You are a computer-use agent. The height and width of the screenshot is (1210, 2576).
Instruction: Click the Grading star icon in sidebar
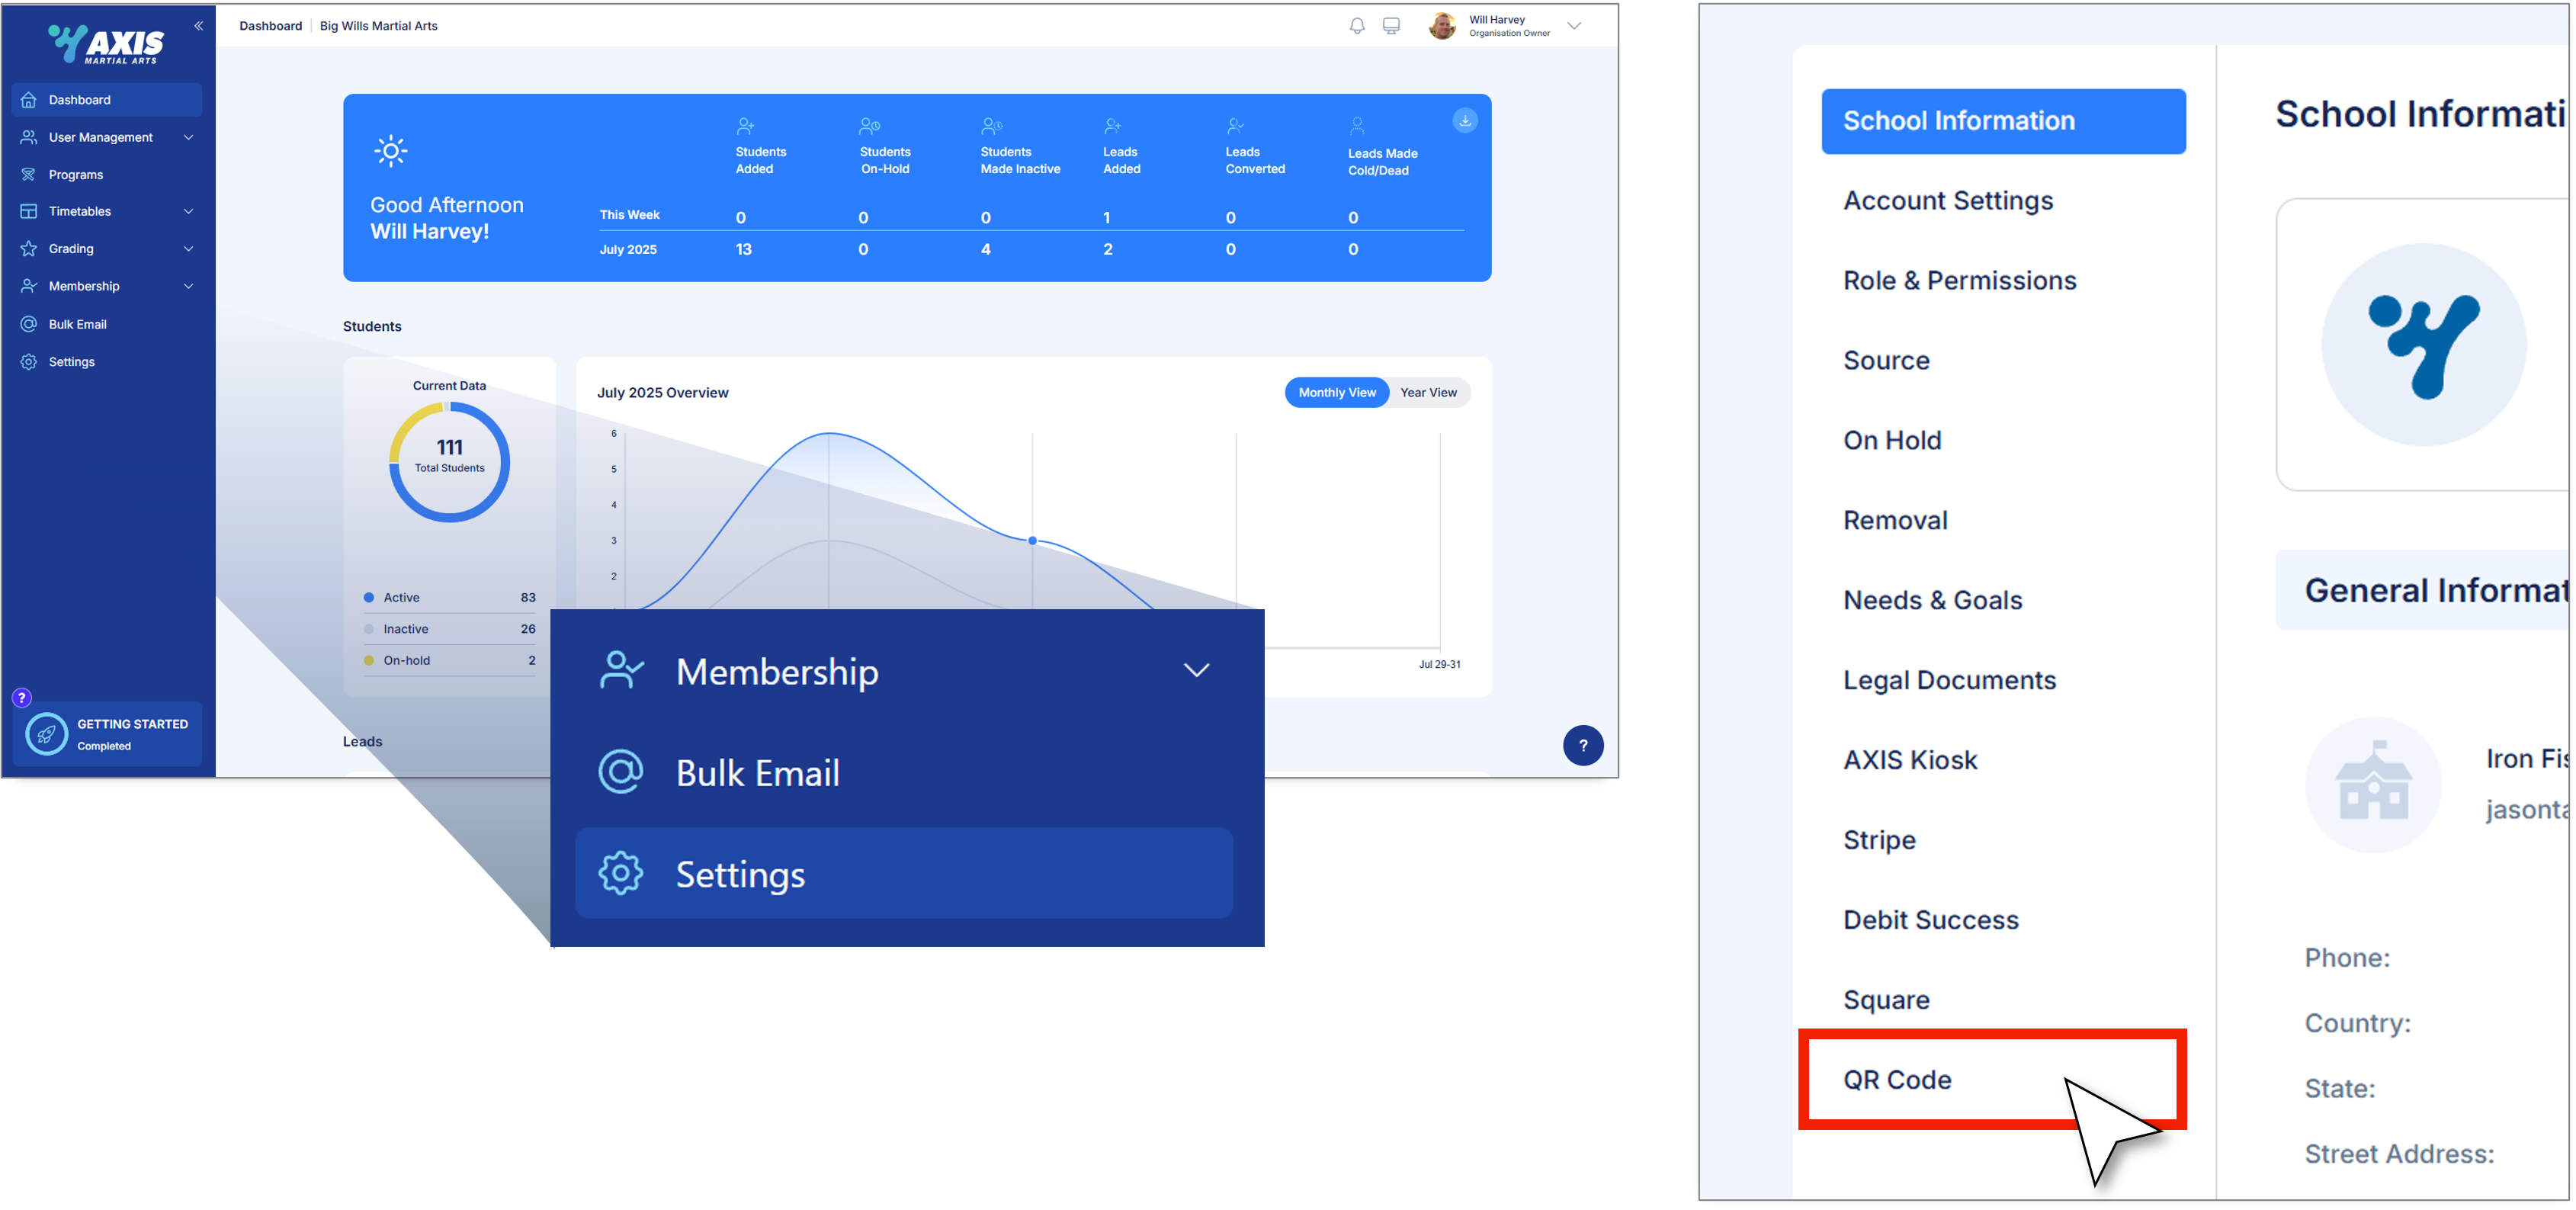tap(29, 249)
